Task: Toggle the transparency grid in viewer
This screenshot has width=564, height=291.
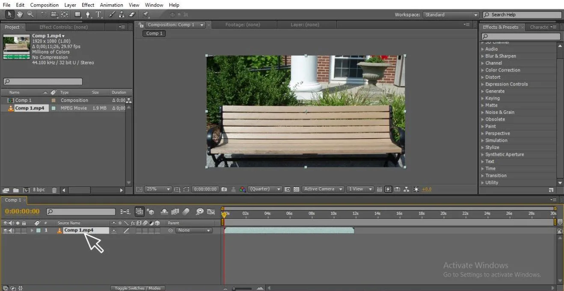Action: pos(296,189)
